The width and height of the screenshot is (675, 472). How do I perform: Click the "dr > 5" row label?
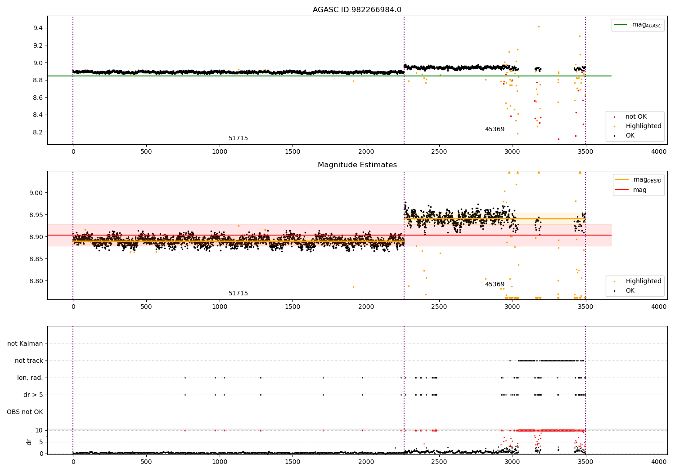point(33,395)
